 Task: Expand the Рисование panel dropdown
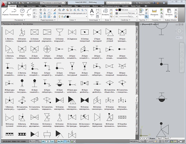click(x=19, y=20)
